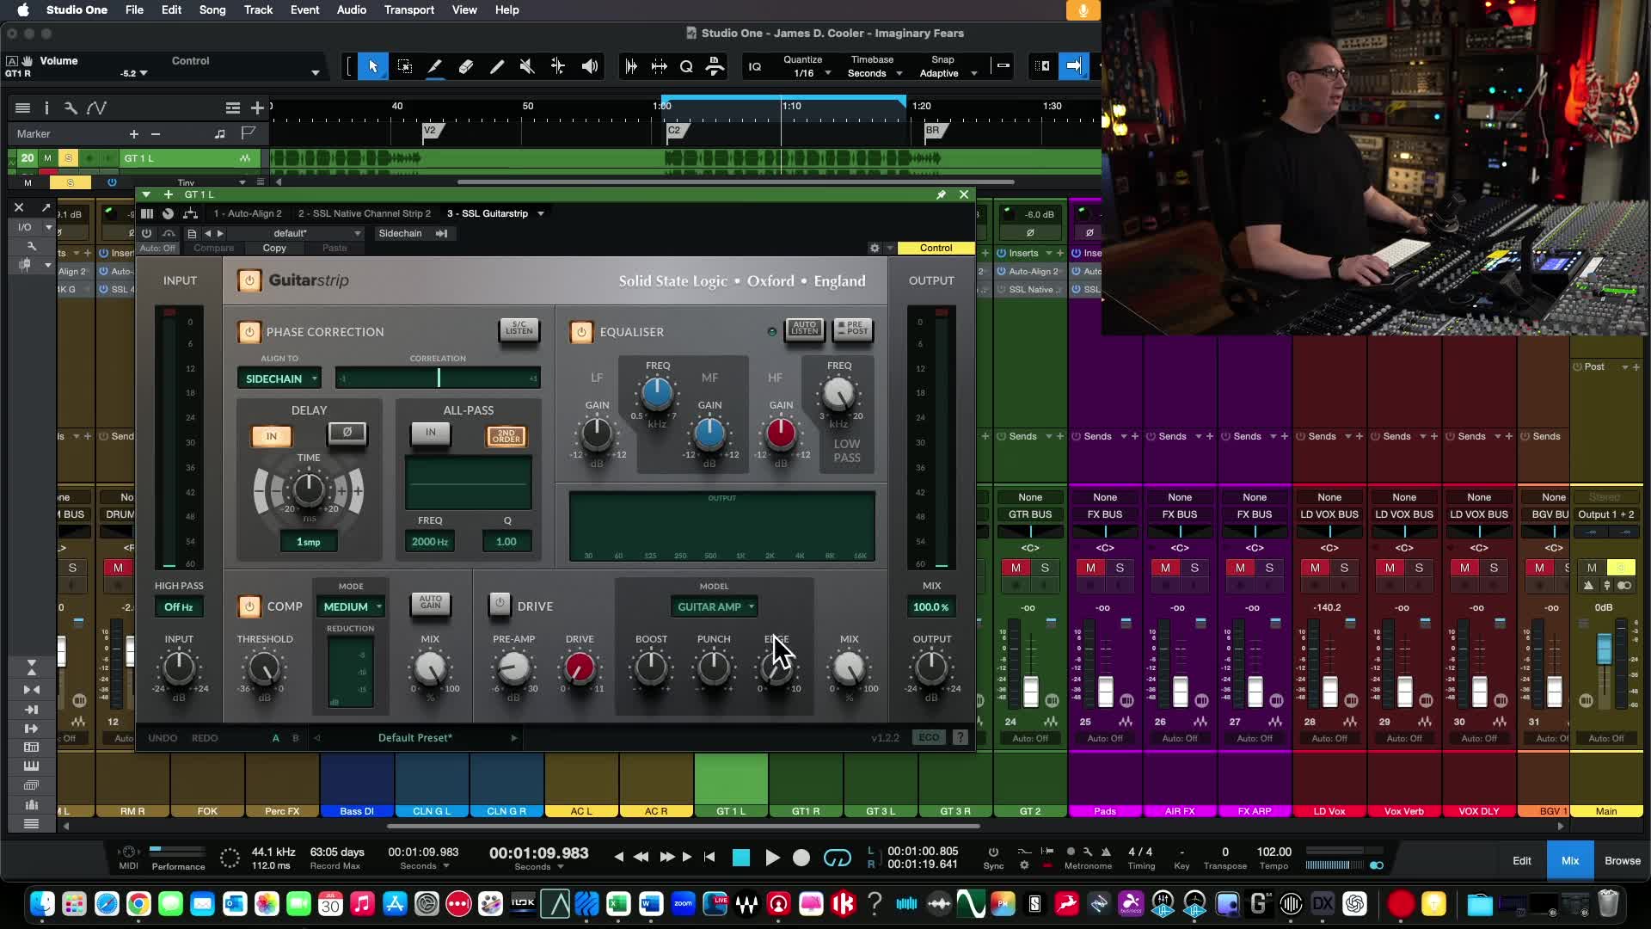Open the Transport menu
The height and width of the screenshot is (929, 1651).
click(x=408, y=9)
